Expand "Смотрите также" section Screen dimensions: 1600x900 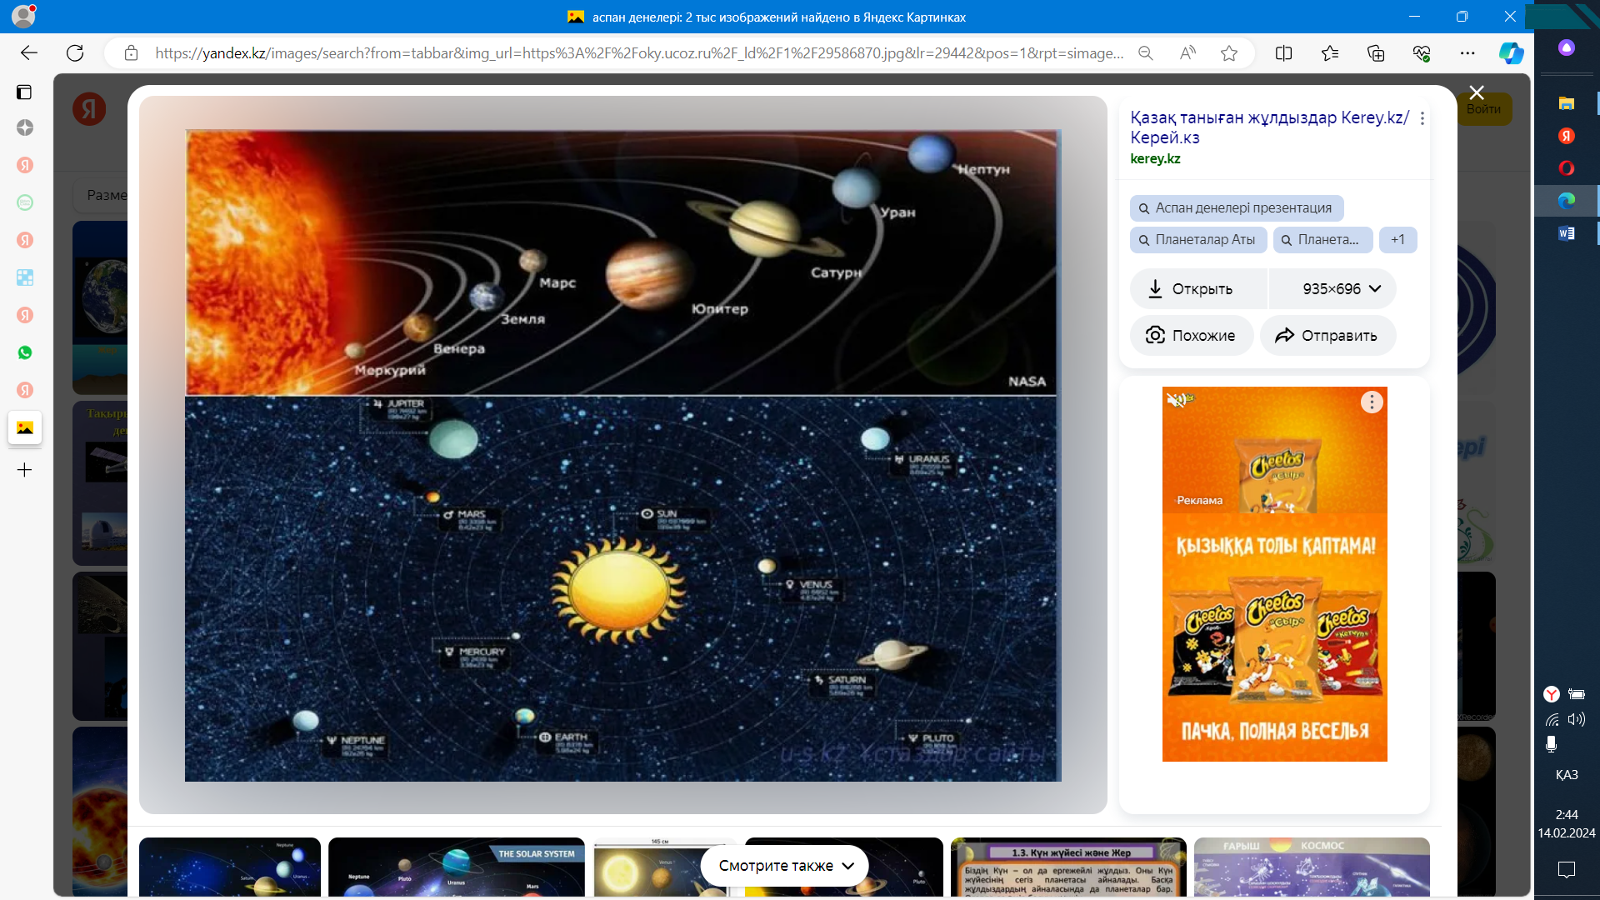[x=785, y=866]
